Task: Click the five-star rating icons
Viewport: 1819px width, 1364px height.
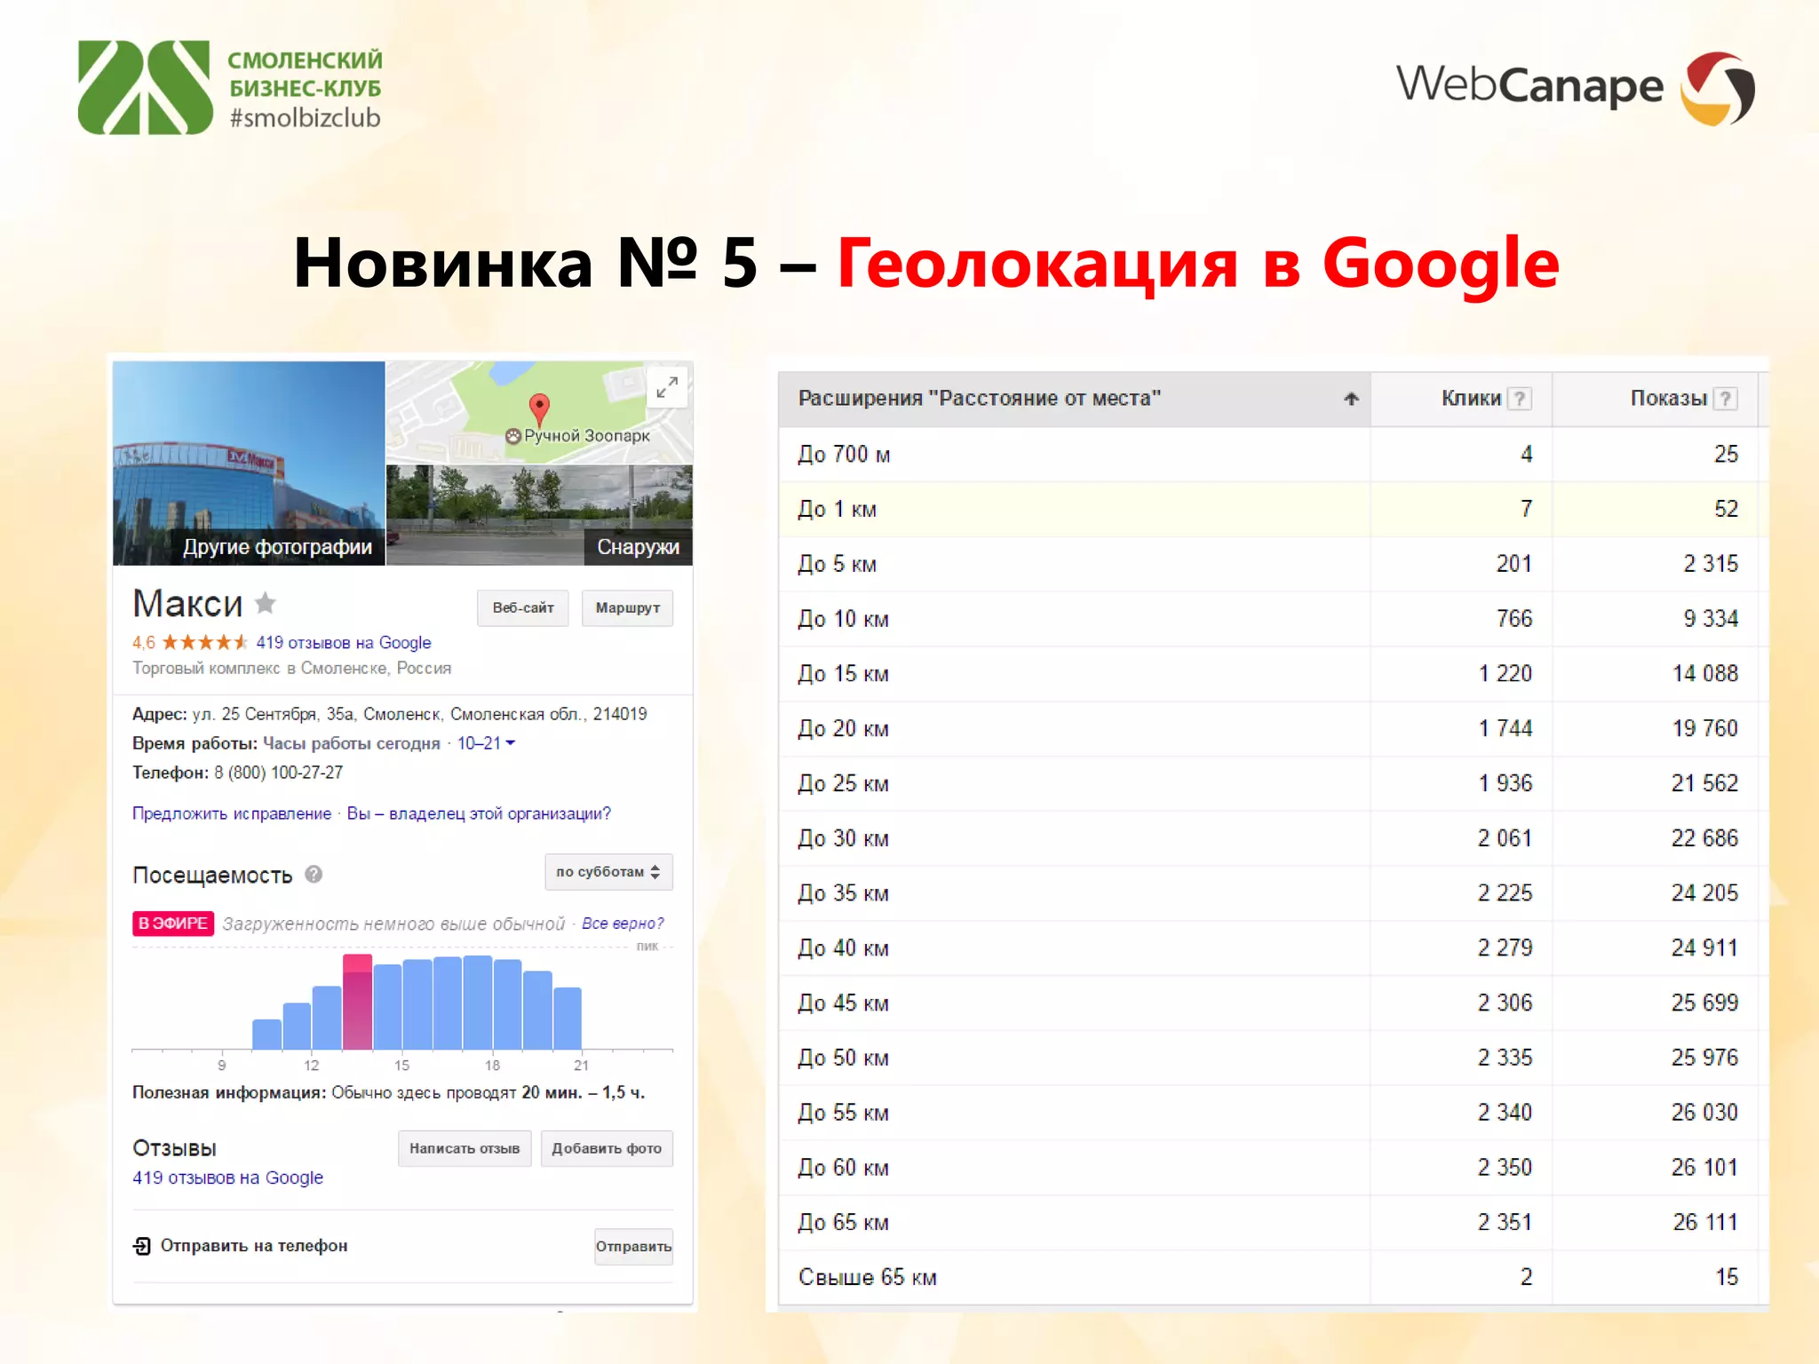Action: pyautogui.click(x=204, y=642)
